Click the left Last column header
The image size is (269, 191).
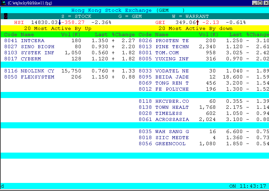[101, 35]
